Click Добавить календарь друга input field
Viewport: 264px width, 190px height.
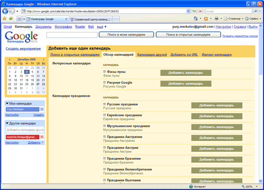25,130
